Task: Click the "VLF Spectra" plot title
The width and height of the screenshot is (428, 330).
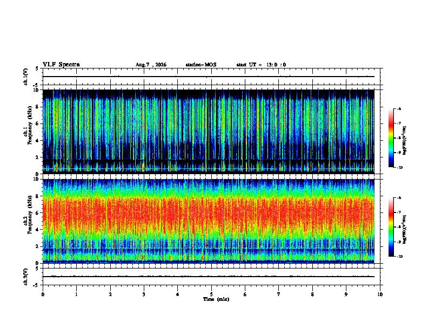Action: click(x=61, y=65)
